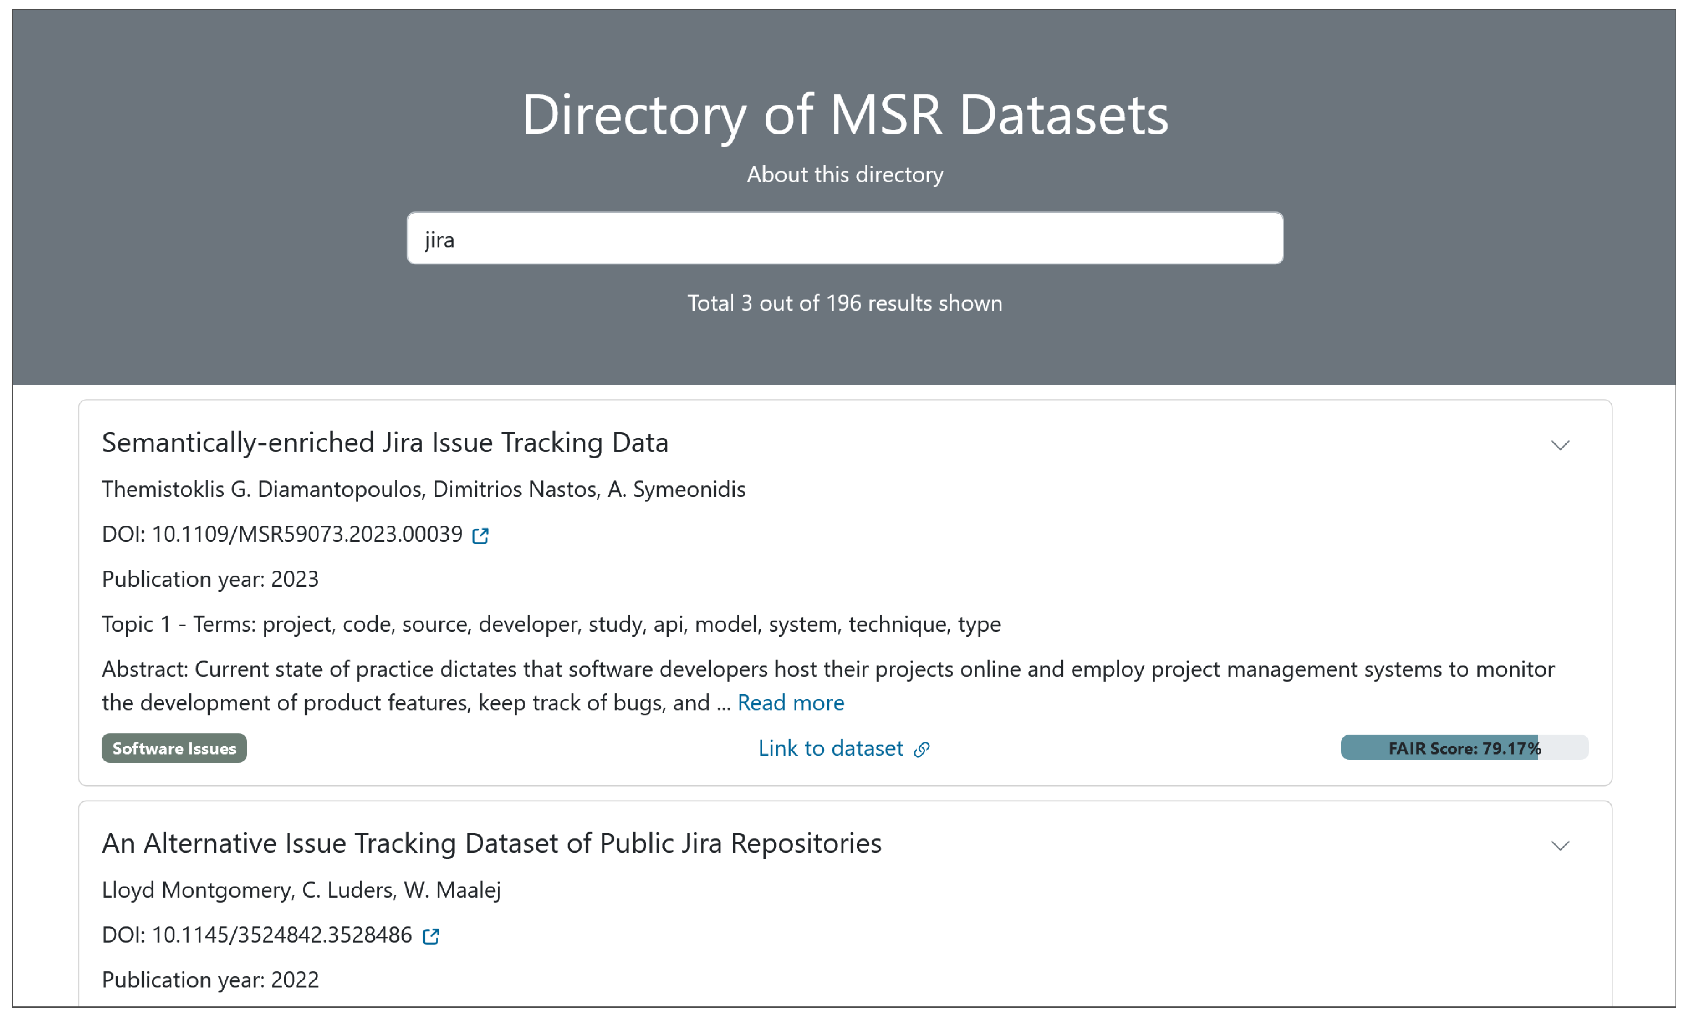Follow the Link to dataset text

tap(830, 748)
